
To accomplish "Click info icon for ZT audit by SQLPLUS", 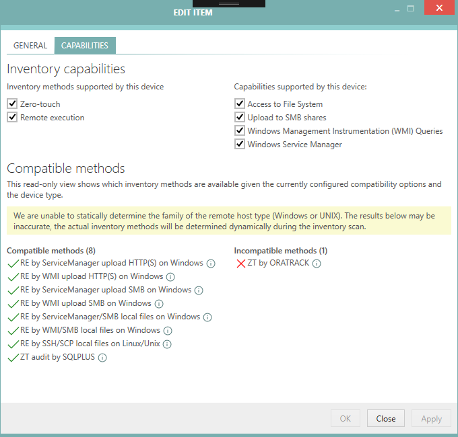I will pyautogui.click(x=102, y=358).
